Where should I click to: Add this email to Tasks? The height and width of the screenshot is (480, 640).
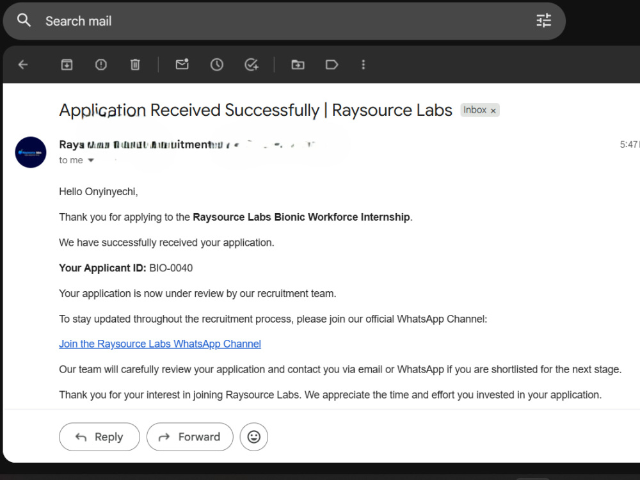[252, 65]
